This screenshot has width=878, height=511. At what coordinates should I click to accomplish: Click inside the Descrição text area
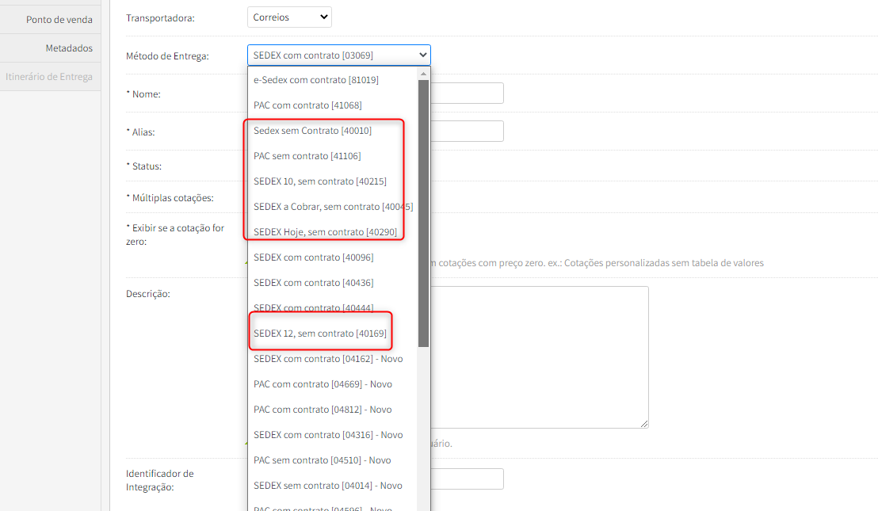coord(539,357)
